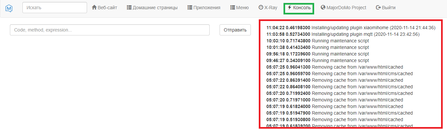Click the 10:01:38 maintenance script entry
This screenshot has height=130, width=447.
(318, 47)
